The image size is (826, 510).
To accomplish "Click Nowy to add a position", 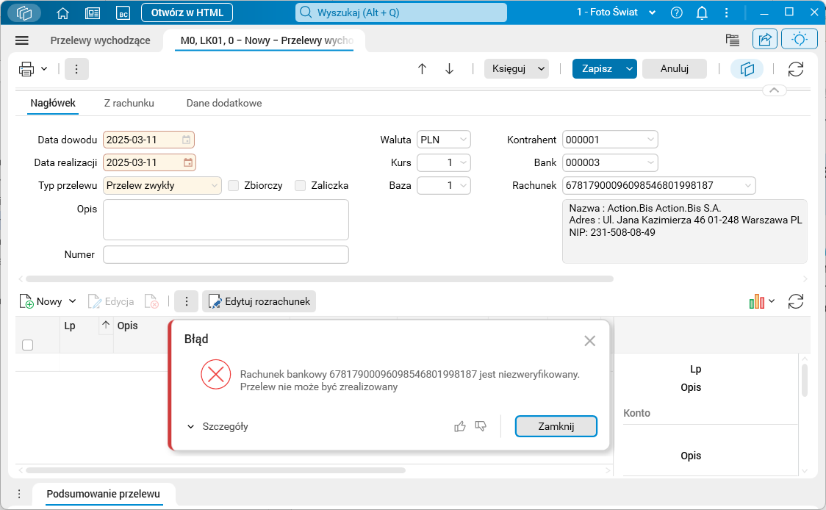I will point(41,301).
